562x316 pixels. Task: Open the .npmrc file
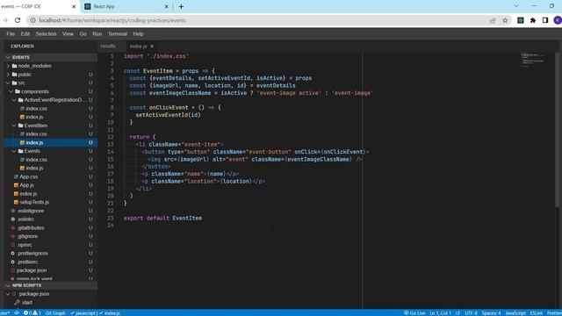point(25,245)
